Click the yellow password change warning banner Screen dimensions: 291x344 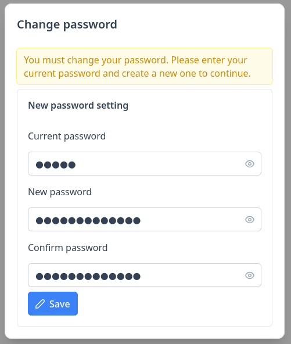pos(145,66)
